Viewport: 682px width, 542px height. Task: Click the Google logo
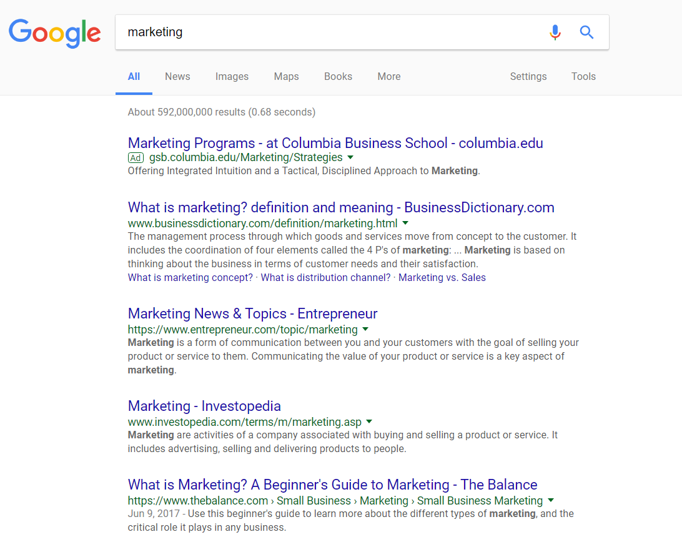point(55,33)
